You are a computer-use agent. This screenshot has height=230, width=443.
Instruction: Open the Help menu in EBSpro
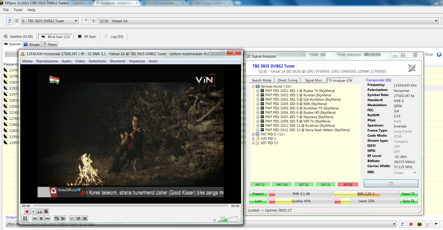pos(31,10)
